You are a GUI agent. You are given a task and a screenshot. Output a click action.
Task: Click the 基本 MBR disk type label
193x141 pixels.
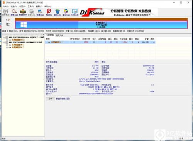point(8,24)
